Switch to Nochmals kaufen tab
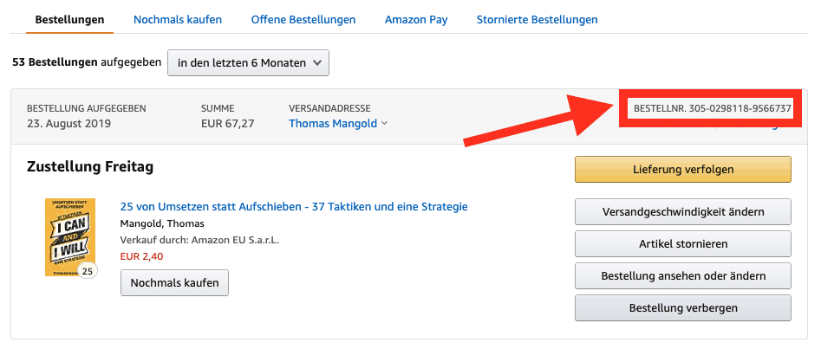This screenshot has width=821, height=349. pyautogui.click(x=178, y=20)
